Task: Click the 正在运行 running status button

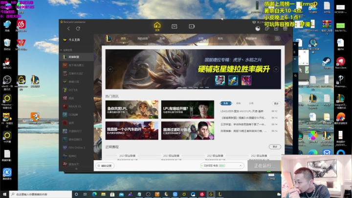Action: point(264,166)
